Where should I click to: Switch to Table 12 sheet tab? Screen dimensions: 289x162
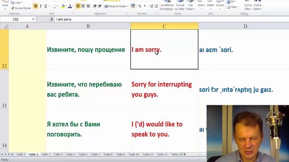162,154
